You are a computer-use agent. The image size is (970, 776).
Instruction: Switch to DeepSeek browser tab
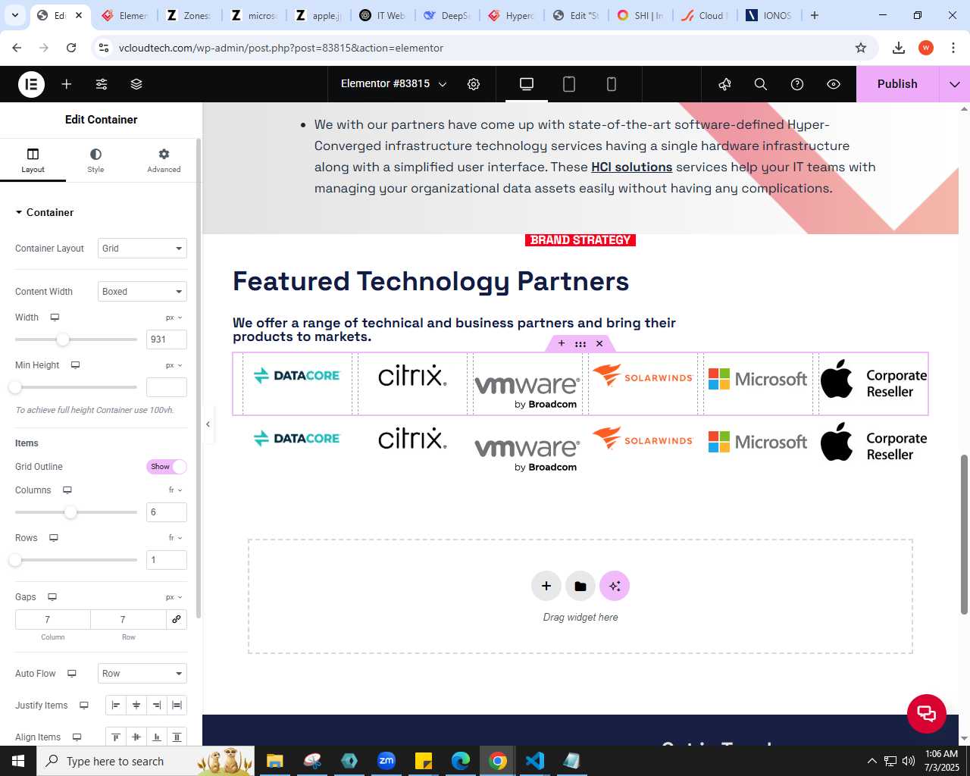[447, 15]
